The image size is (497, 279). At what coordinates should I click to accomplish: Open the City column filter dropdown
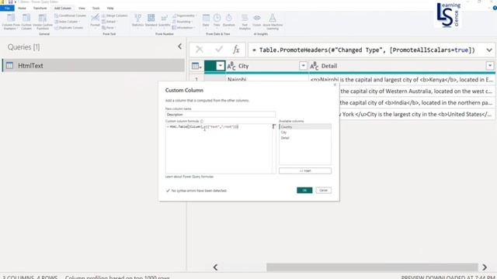303,66
